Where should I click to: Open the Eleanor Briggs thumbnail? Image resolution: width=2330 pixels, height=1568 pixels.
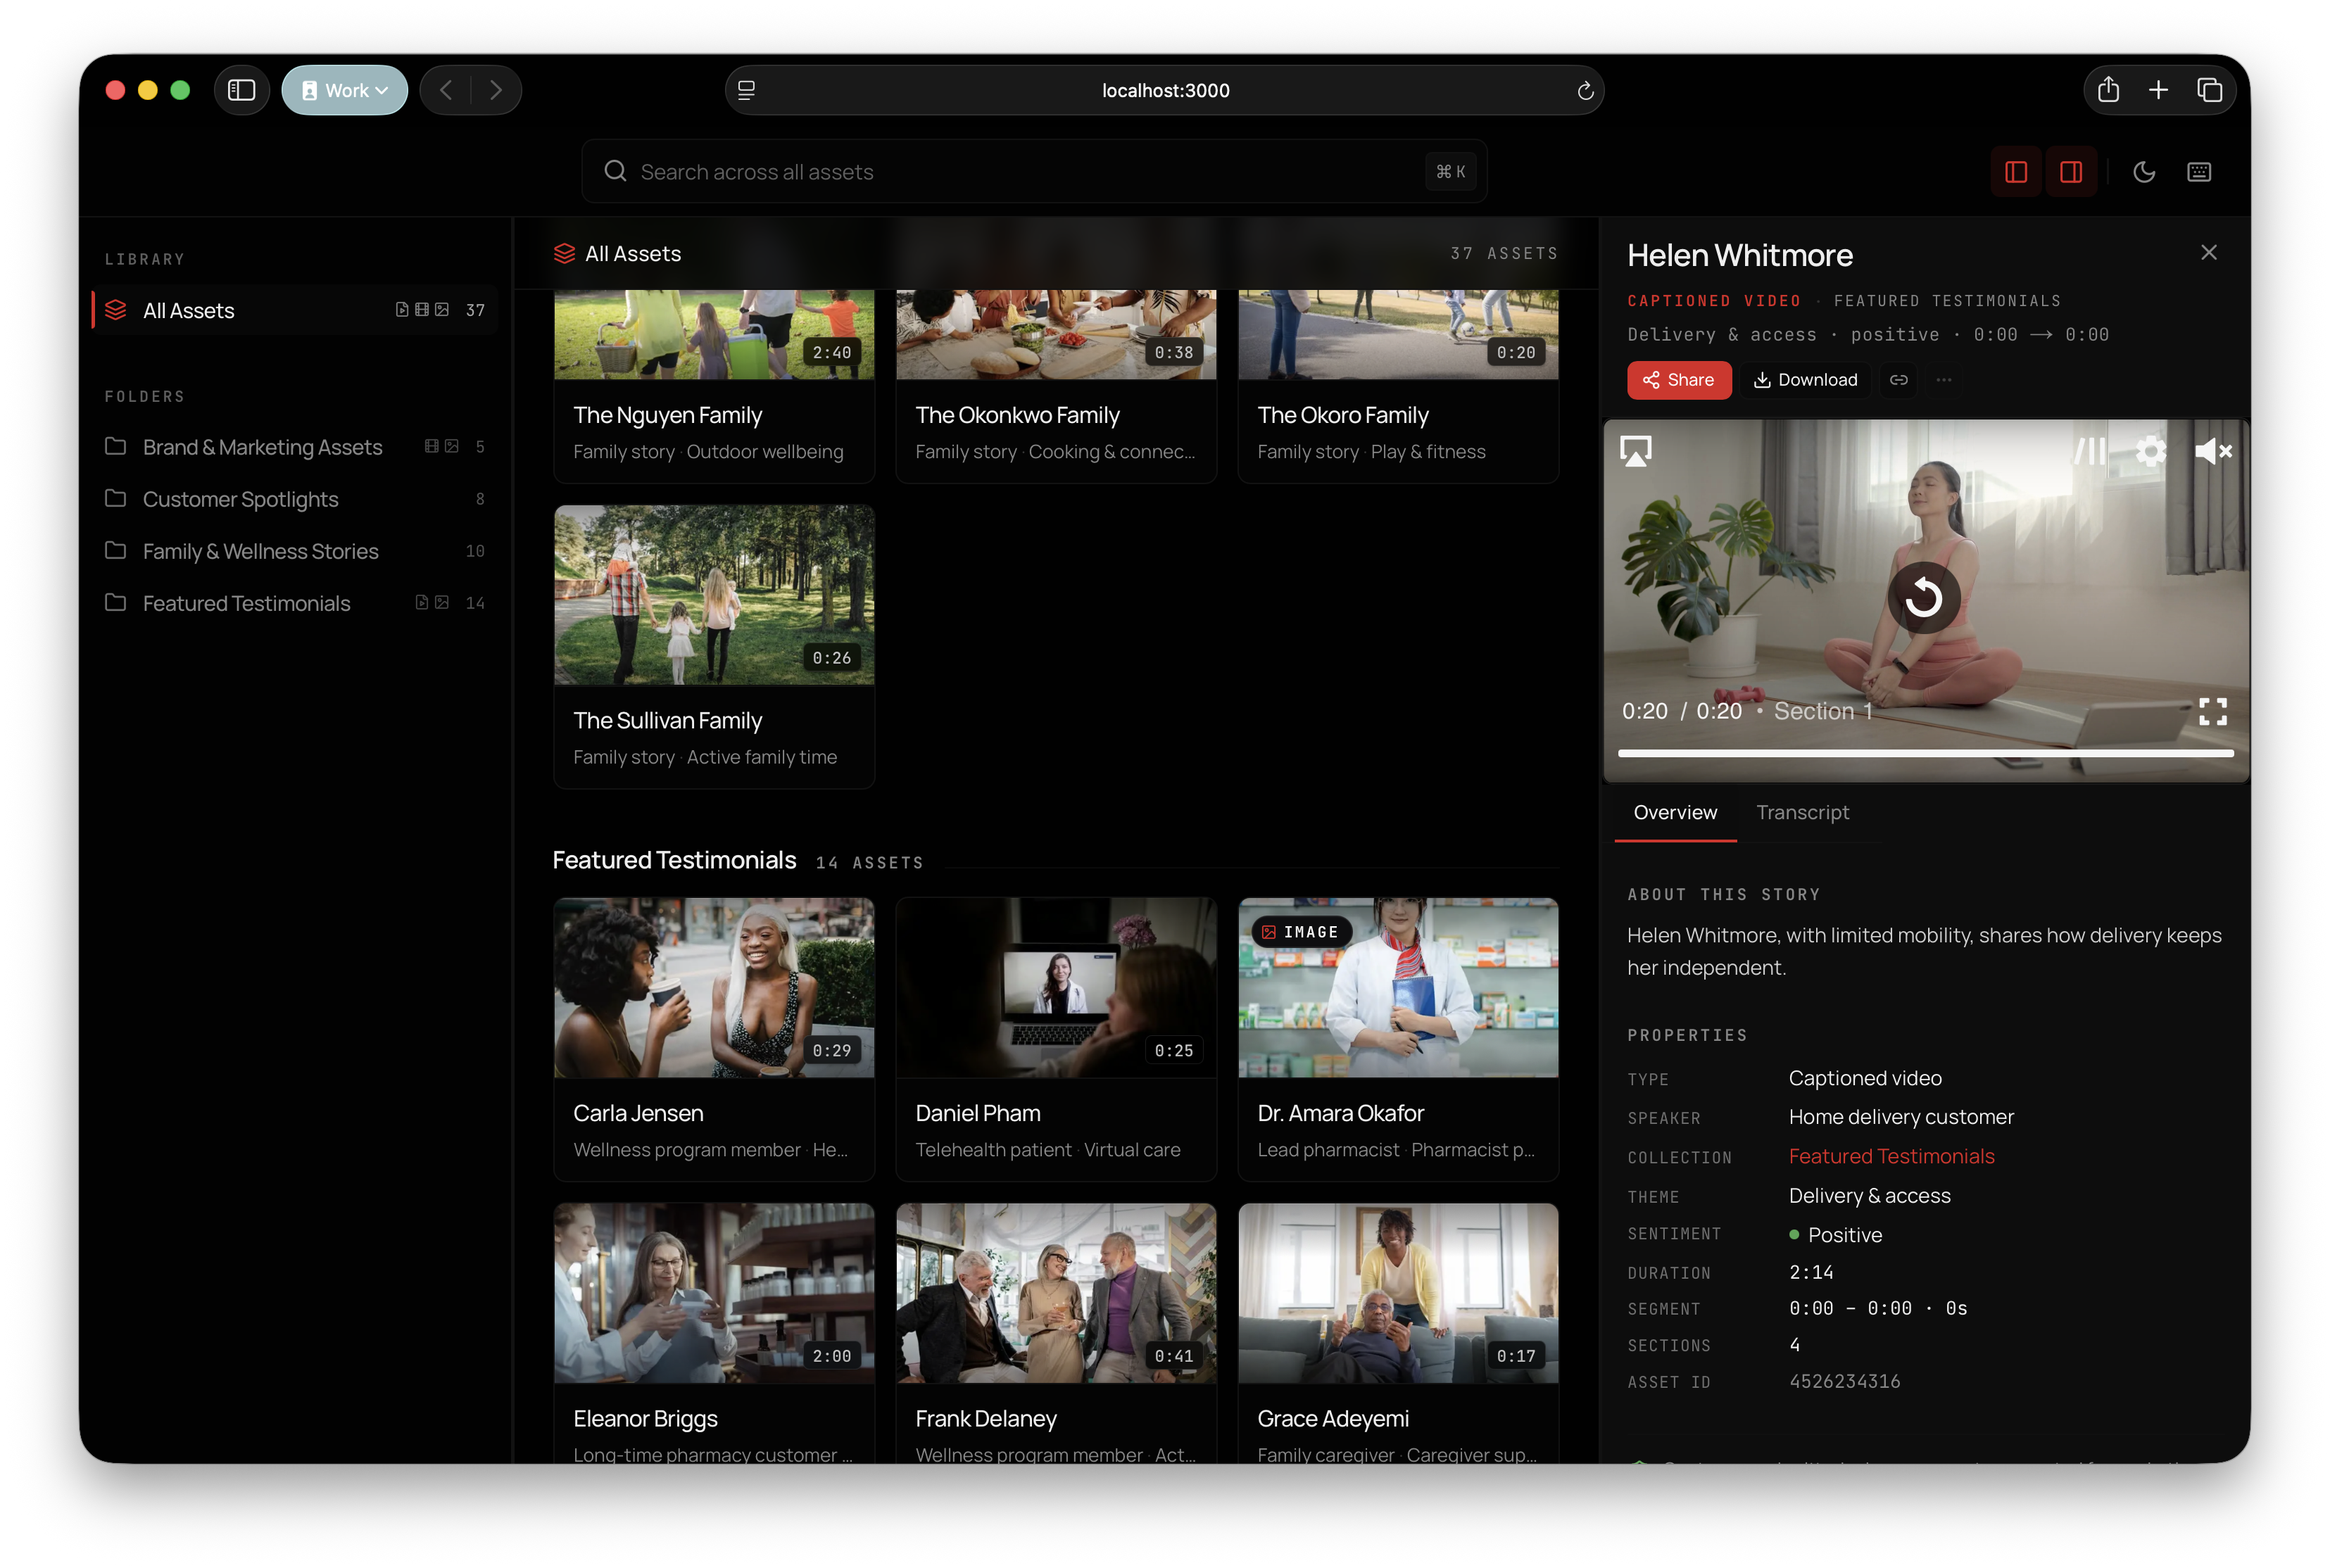tap(714, 1293)
